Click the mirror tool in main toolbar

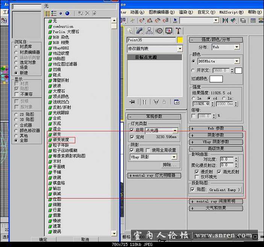(x=225, y=21)
